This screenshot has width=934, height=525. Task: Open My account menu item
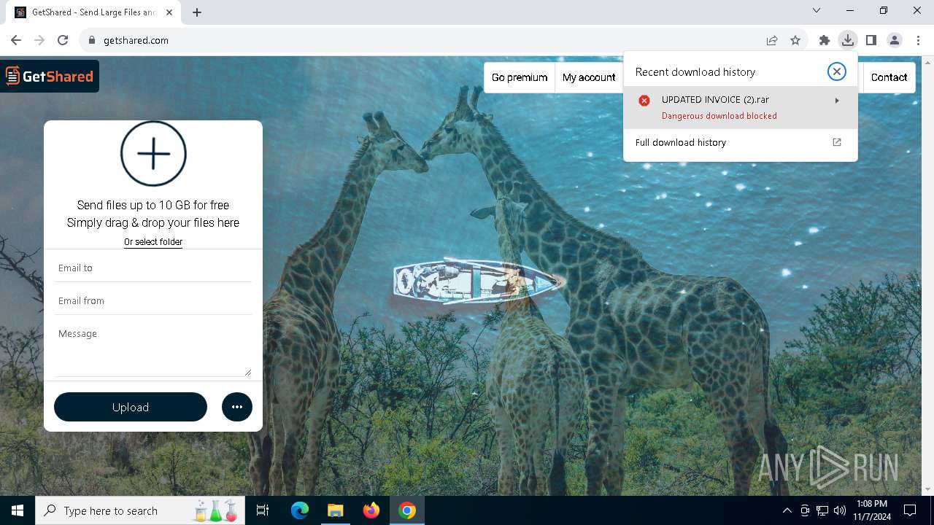589,77
